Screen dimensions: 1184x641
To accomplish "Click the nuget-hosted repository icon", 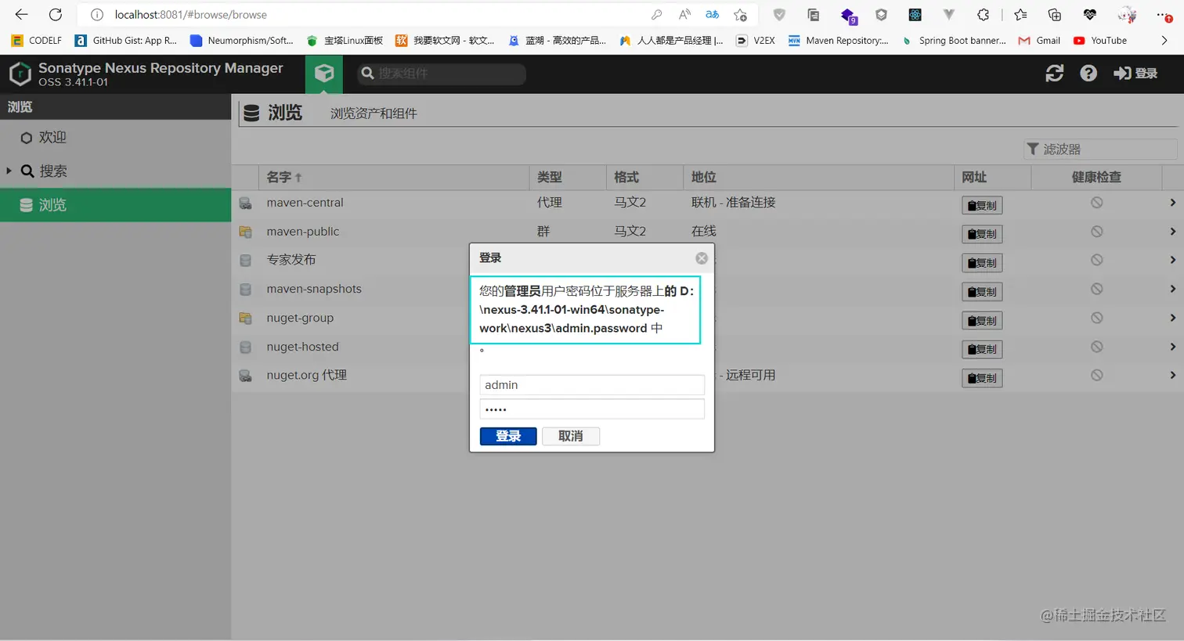I will coord(245,347).
